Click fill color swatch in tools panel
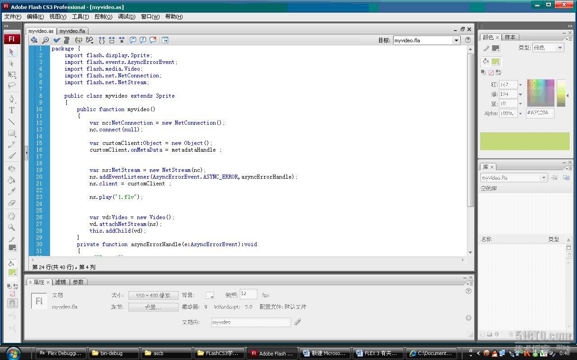The image size is (577, 360). pyautogui.click(x=12, y=272)
